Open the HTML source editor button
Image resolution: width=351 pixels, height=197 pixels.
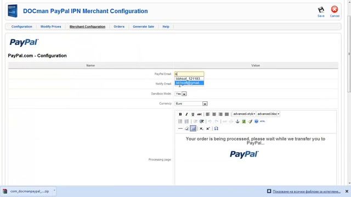pos(263,121)
